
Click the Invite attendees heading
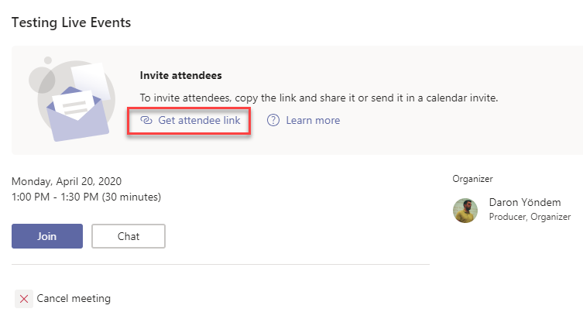(180, 76)
